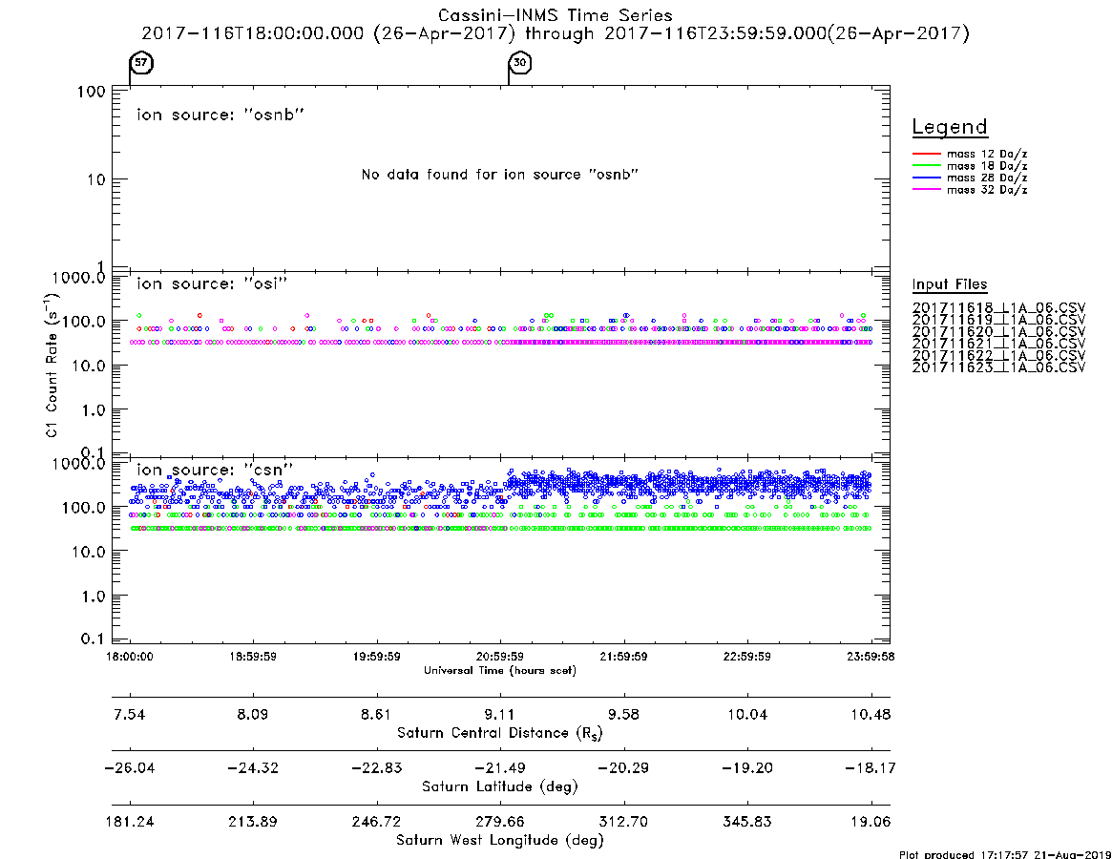1112x859 pixels.
Task: Click the 18:59:59 time tick label
Action: [253, 657]
